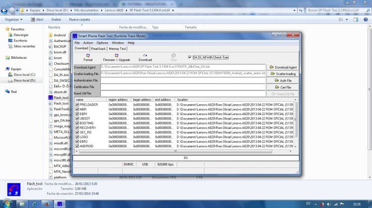
Task: Open Explorer help icon
Action: coord(366,20)
